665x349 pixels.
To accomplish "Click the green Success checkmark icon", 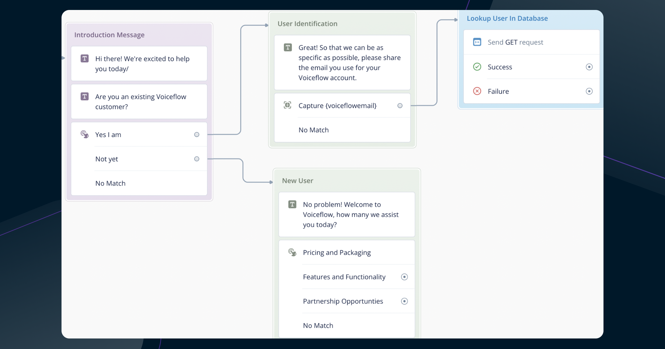I will coord(477,67).
